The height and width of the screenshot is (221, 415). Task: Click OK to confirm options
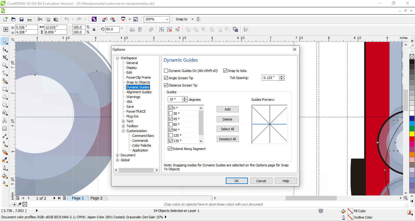[237, 181]
